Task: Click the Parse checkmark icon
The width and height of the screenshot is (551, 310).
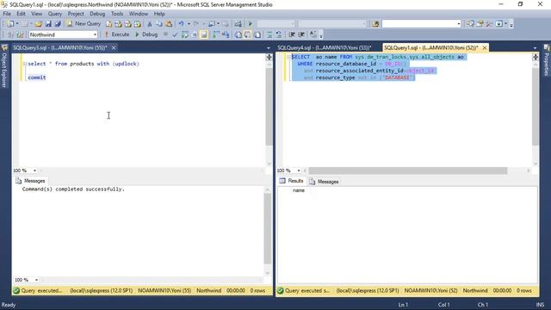Action: [x=175, y=34]
